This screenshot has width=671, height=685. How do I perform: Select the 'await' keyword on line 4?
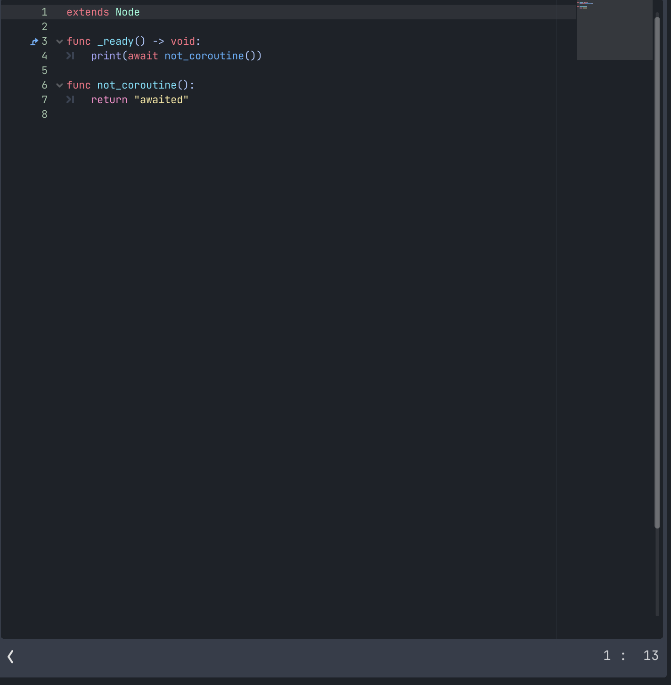(143, 56)
